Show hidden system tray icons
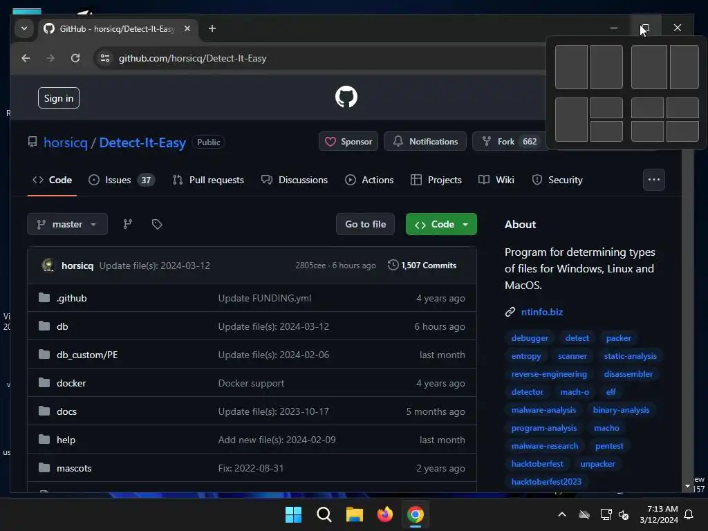The width and height of the screenshot is (708, 531). pos(562,514)
